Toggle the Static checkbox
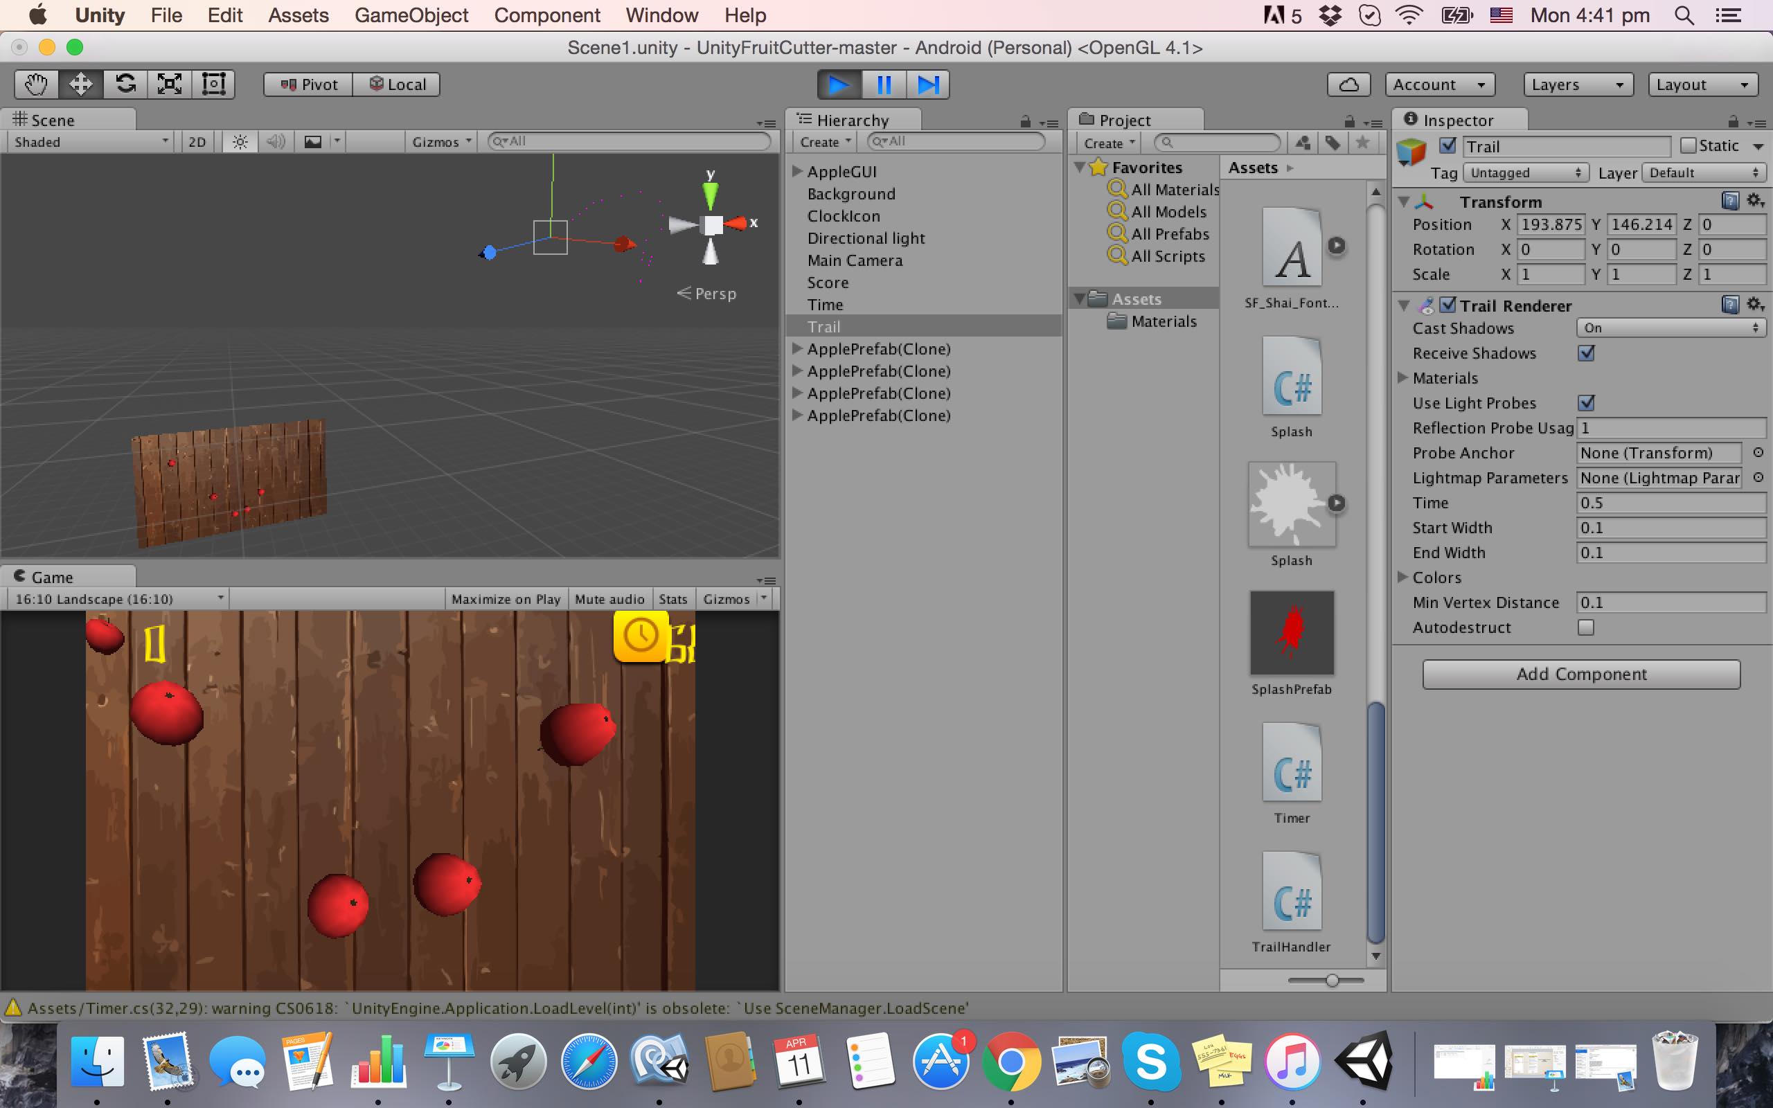 click(x=1688, y=145)
